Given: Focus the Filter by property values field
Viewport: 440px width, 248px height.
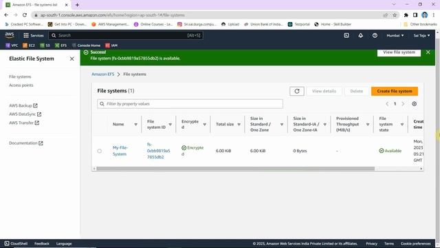Looking at the screenshot, I should [190, 104].
